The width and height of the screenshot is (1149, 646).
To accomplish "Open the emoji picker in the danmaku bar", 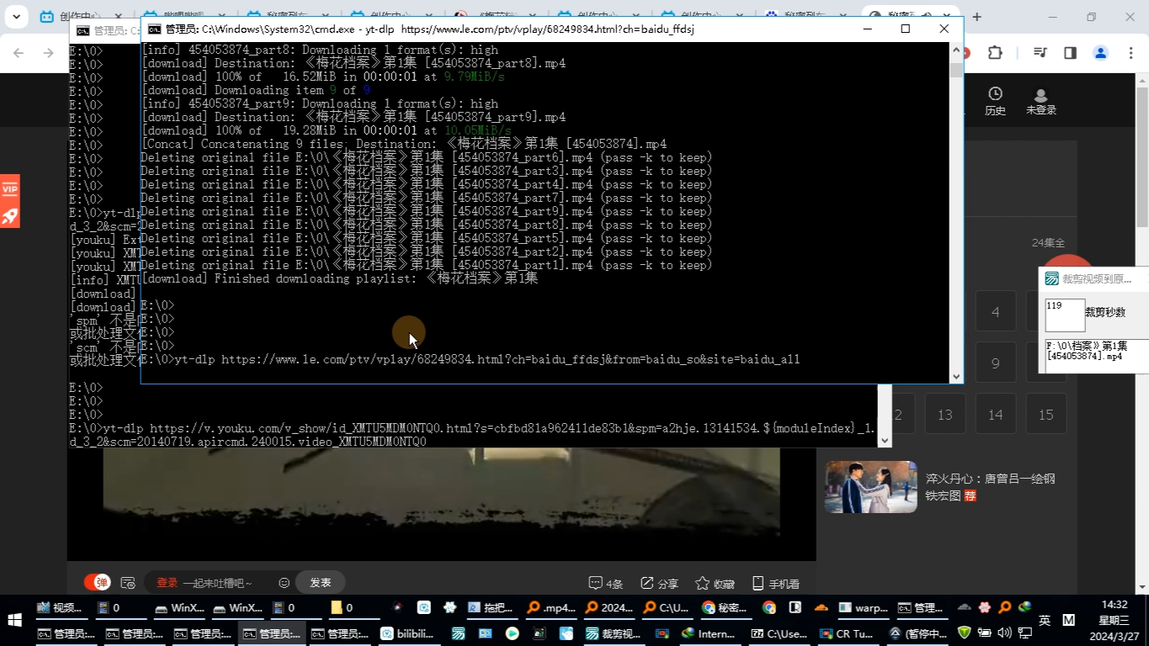I will (x=285, y=582).
